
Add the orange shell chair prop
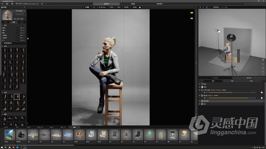pyautogui.click(x=184, y=135)
